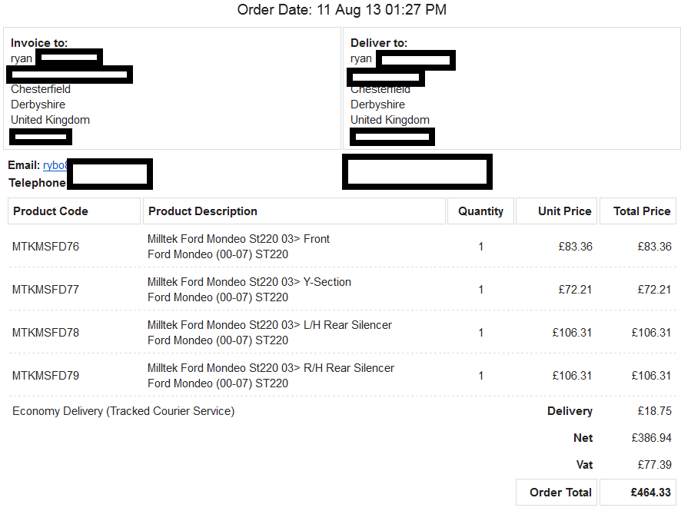Select the Invoice to heading
This screenshot has width=681, height=511.
tap(39, 43)
